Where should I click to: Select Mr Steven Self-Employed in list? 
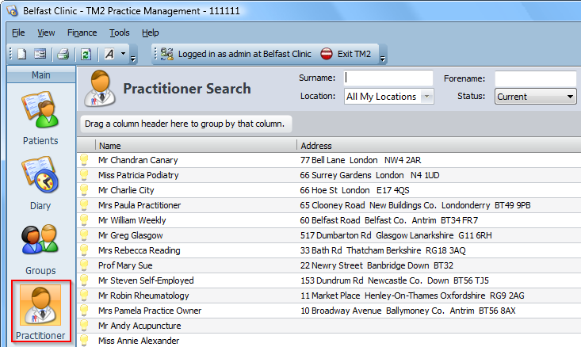click(x=146, y=280)
